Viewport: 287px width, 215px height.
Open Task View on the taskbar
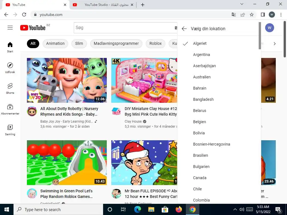click(x=123, y=209)
